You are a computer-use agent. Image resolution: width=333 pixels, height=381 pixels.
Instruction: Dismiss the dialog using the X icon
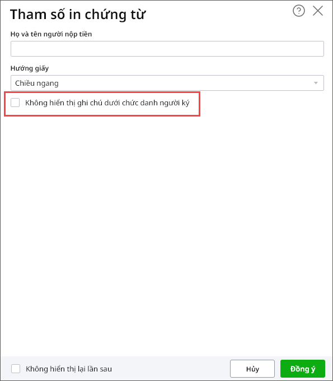click(318, 11)
